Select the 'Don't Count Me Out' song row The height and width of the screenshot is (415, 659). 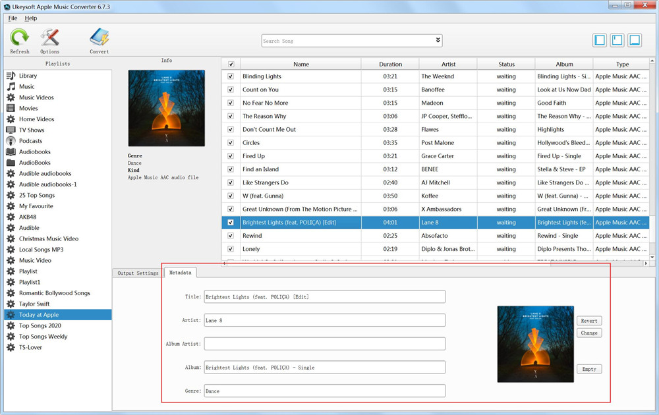[436, 129]
